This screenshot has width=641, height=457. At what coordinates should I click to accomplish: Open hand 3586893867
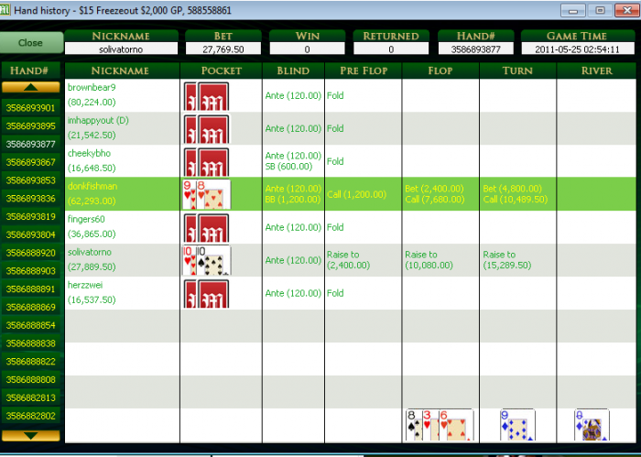pyautogui.click(x=30, y=162)
